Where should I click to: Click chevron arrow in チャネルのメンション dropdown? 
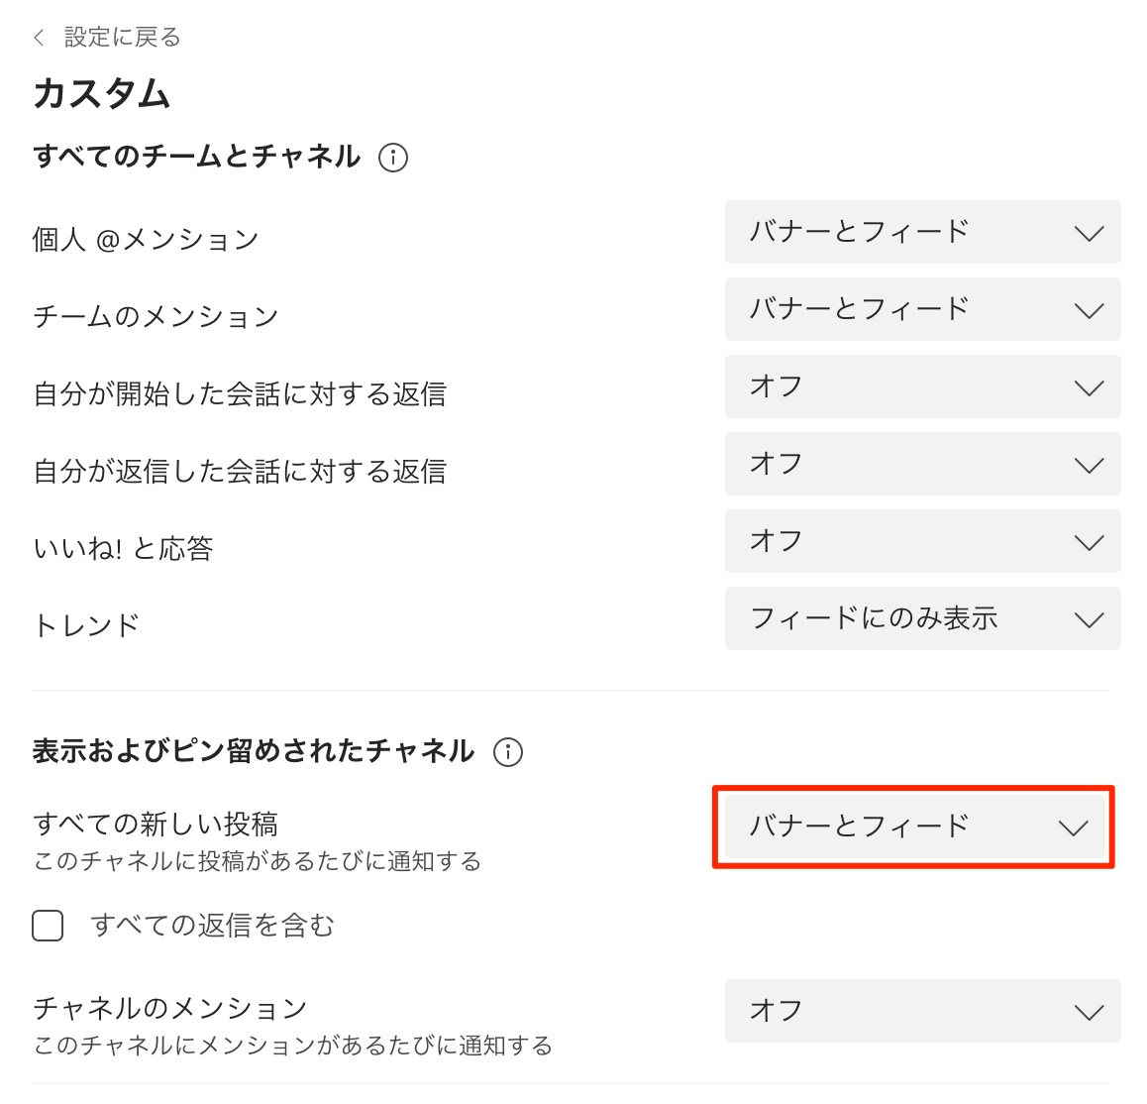[1089, 1013]
